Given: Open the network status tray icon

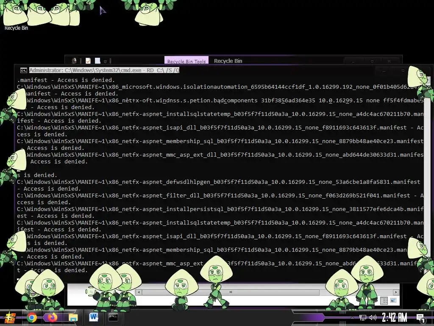Looking at the screenshot, I should tap(362, 318).
